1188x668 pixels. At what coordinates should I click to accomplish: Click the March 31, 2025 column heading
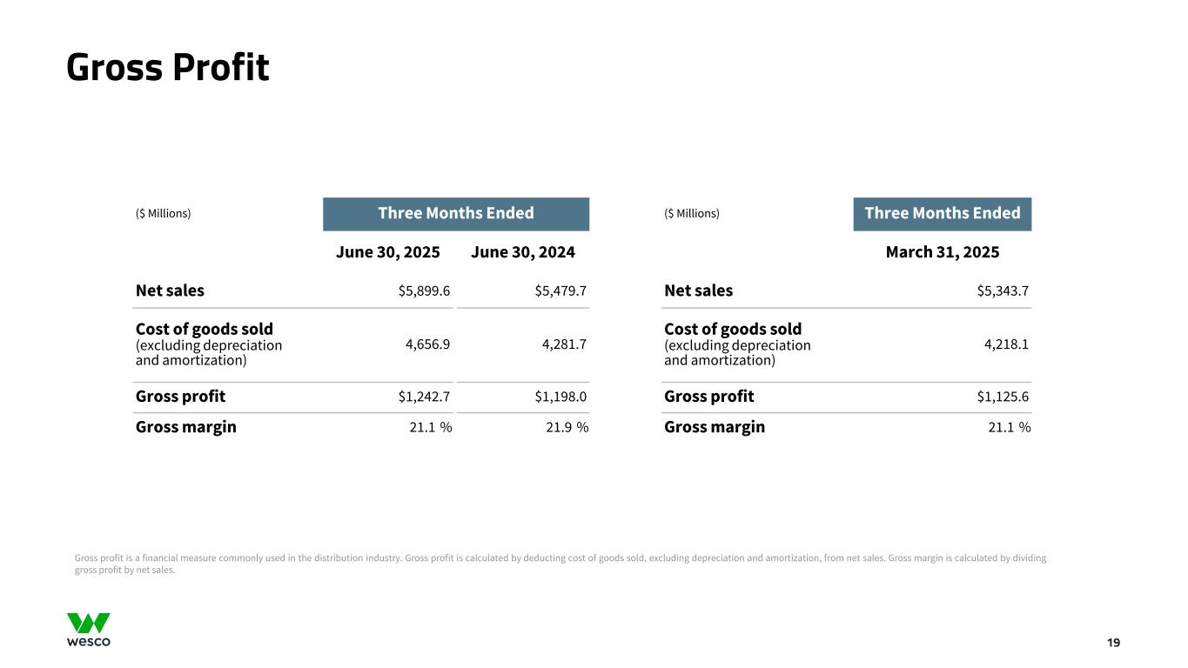point(942,252)
